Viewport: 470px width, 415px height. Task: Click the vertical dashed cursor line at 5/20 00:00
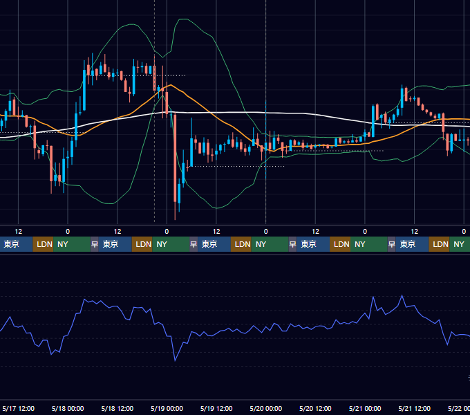pyautogui.click(x=266, y=113)
